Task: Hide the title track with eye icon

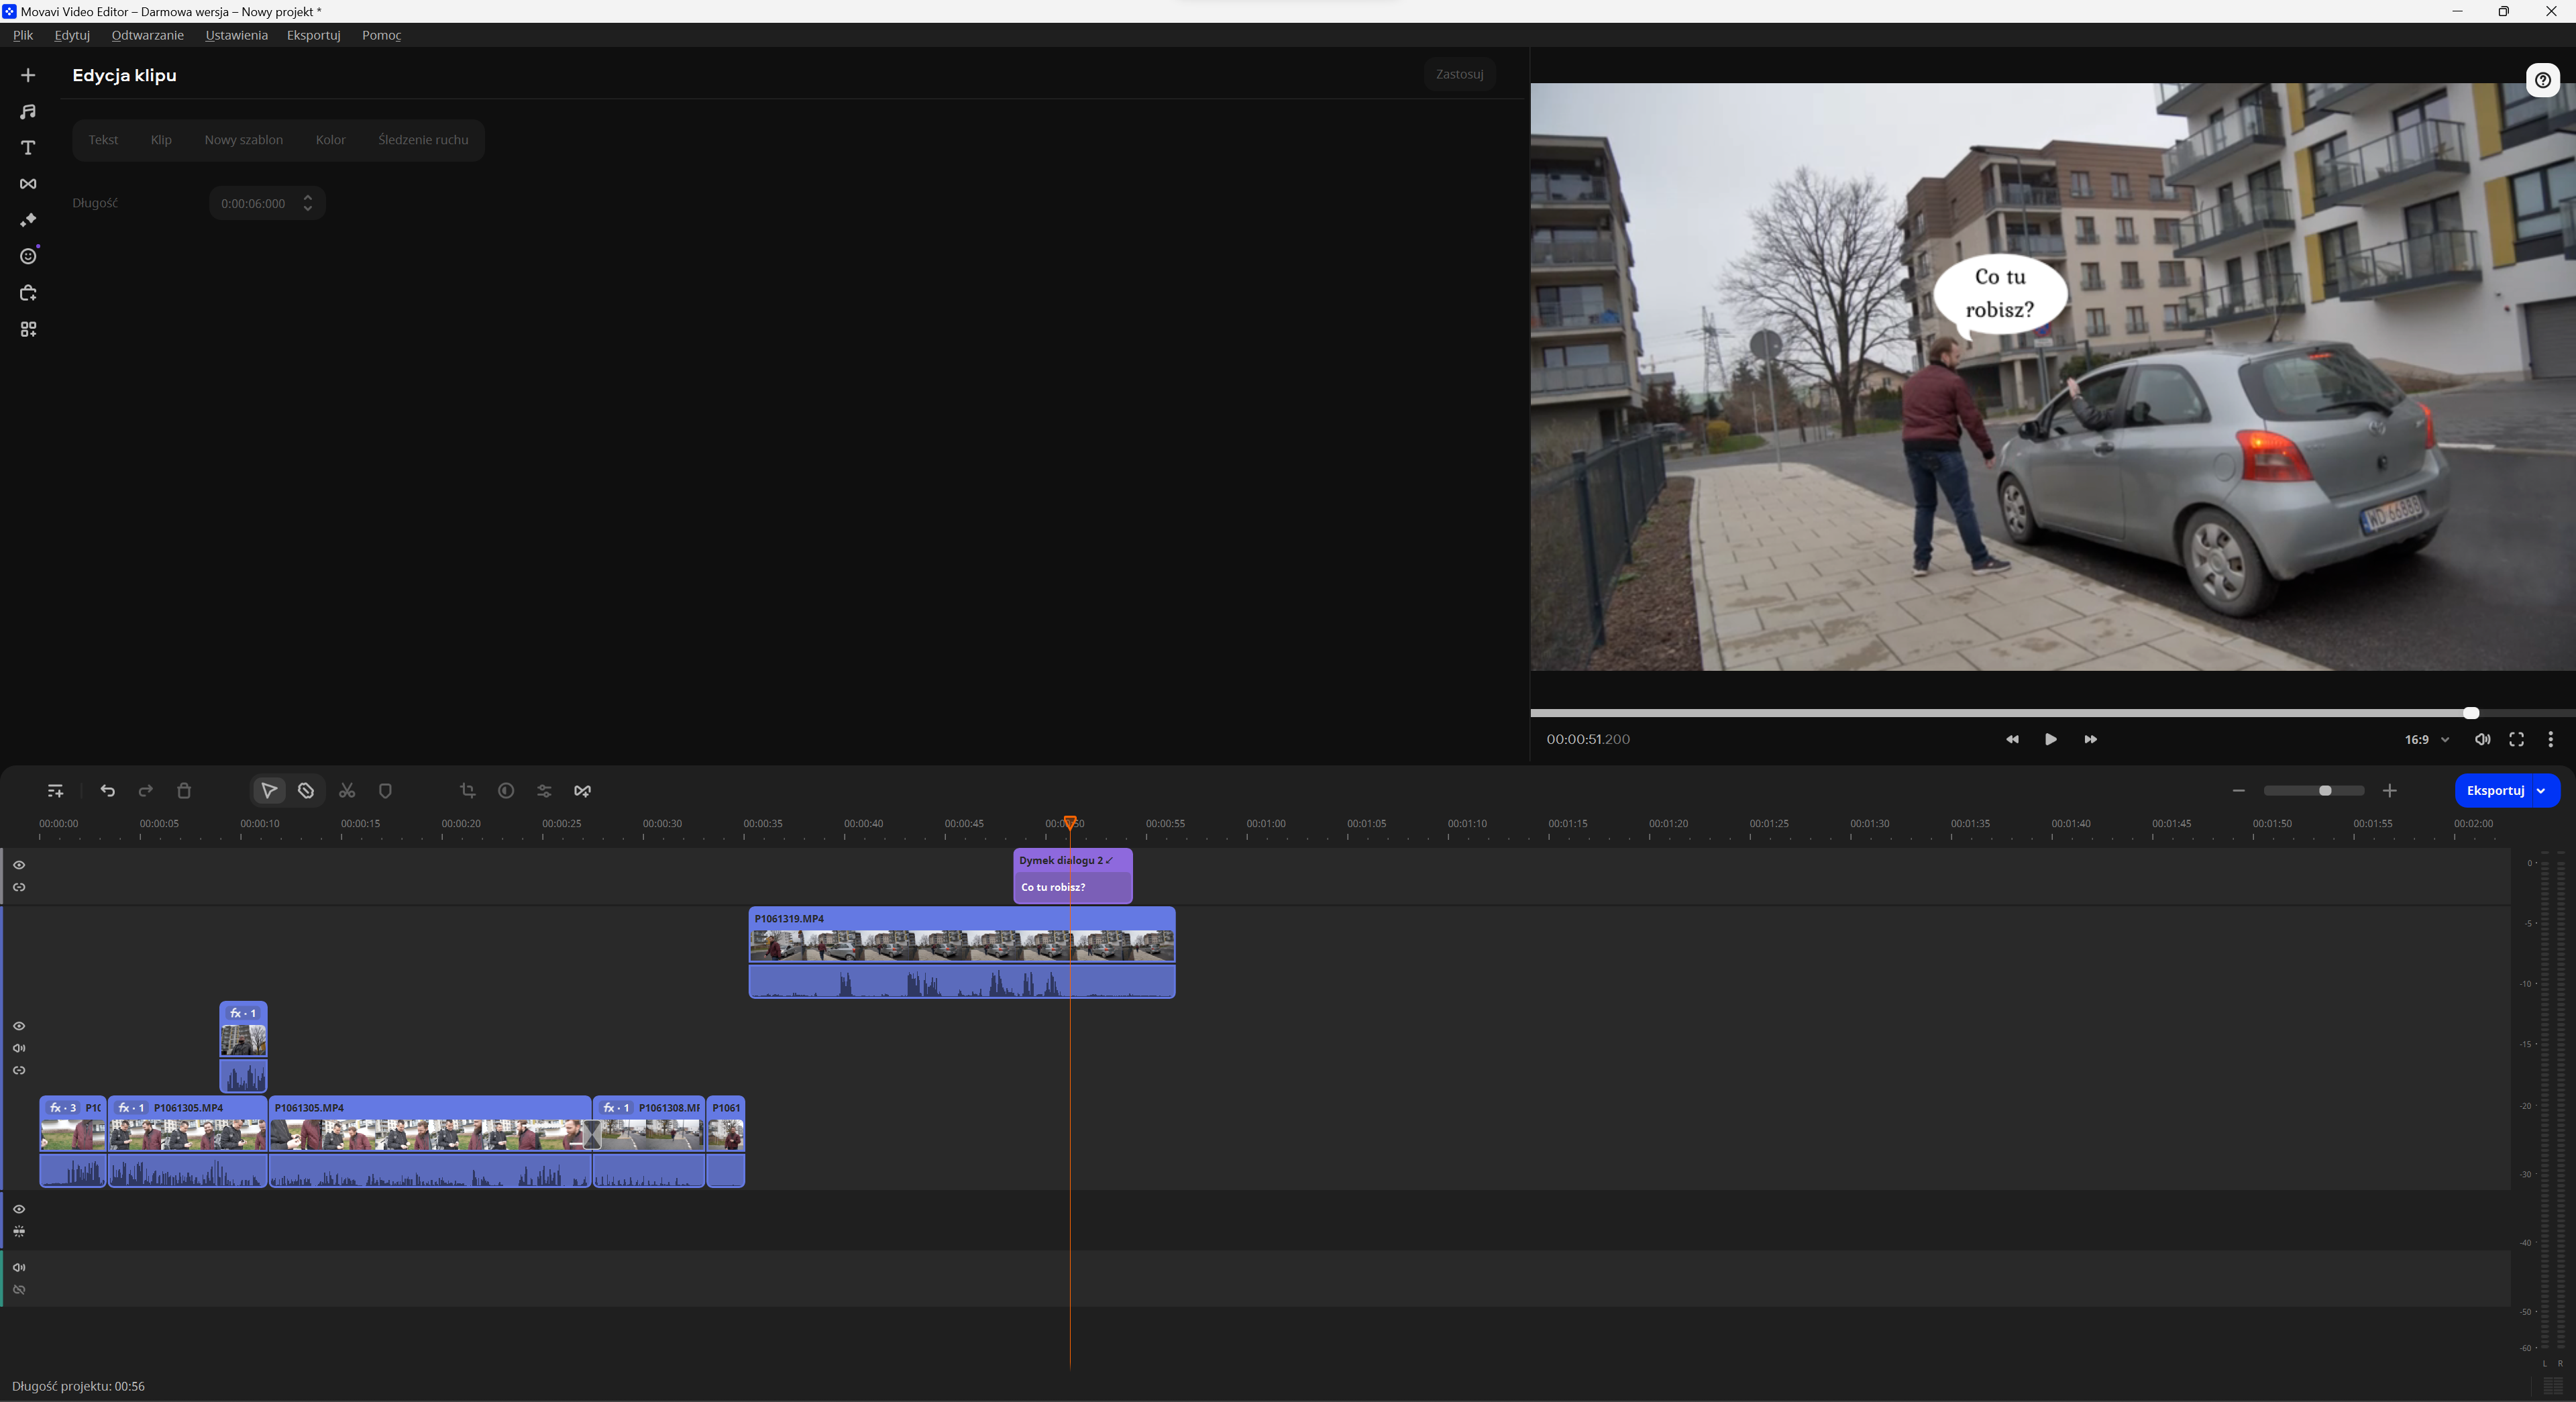Action: point(19,865)
